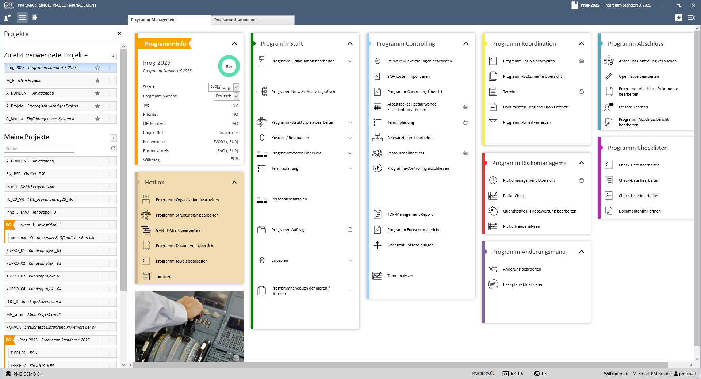The width and height of the screenshot is (701, 379).
Task: Collapse the Hotlink panel
Action: click(x=234, y=182)
